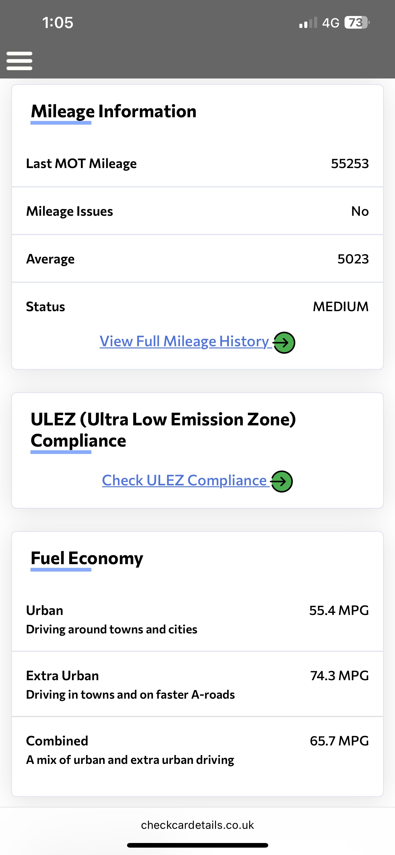Click the green arrow beside ULEZ Compliance
This screenshot has width=395, height=855.
pyautogui.click(x=281, y=481)
